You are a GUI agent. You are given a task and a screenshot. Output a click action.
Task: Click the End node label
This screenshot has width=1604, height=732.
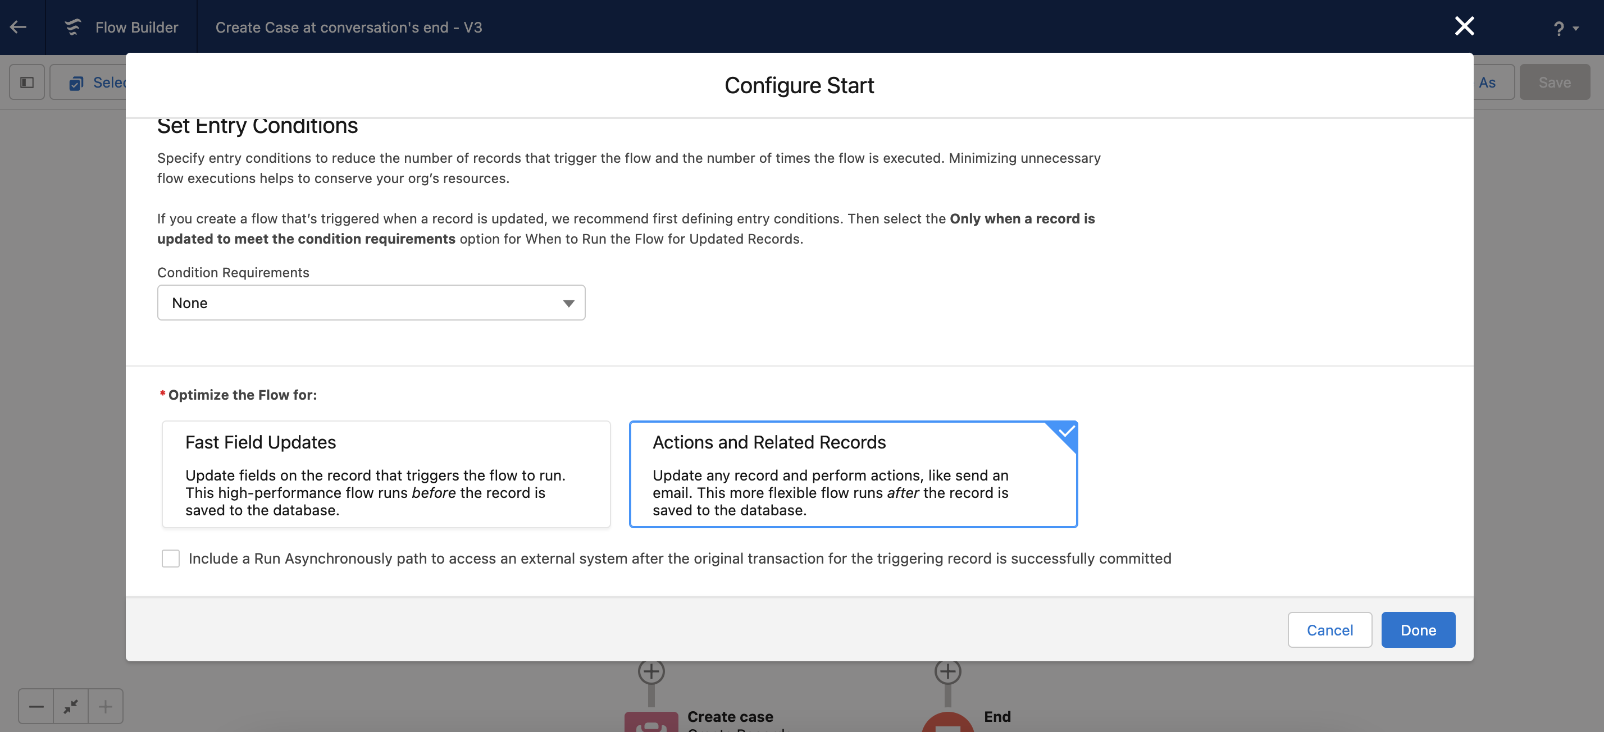point(997,716)
